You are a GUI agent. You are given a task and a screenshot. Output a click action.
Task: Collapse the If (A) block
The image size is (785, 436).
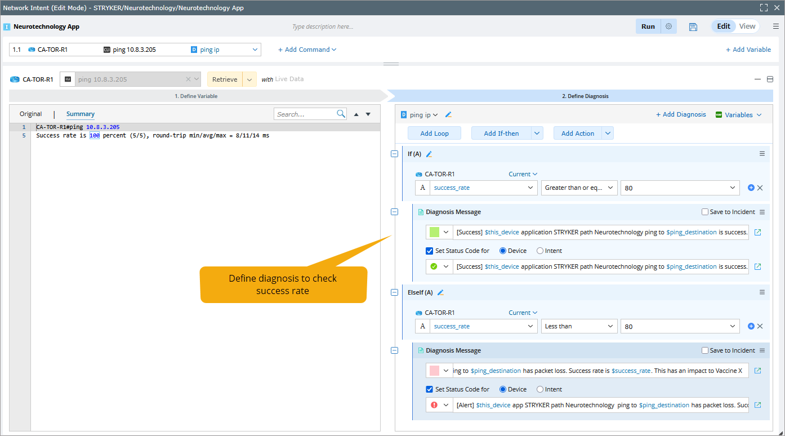click(x=394, y=154)
